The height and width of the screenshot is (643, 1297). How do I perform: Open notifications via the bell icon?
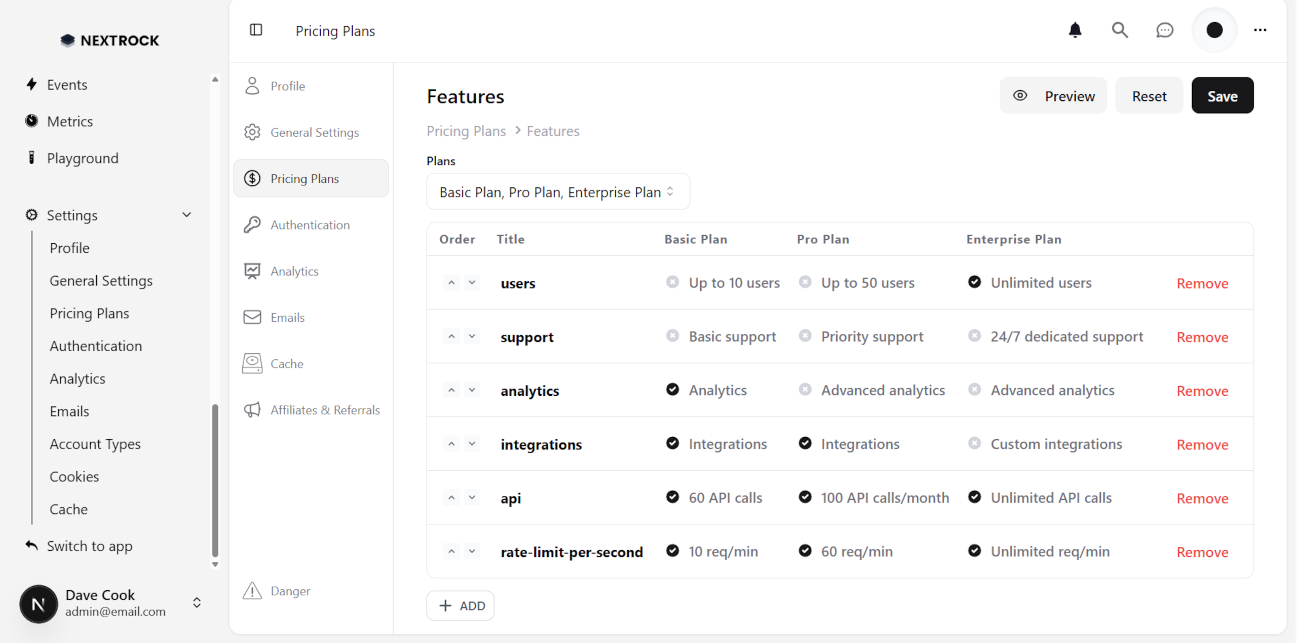[1075, 30]
